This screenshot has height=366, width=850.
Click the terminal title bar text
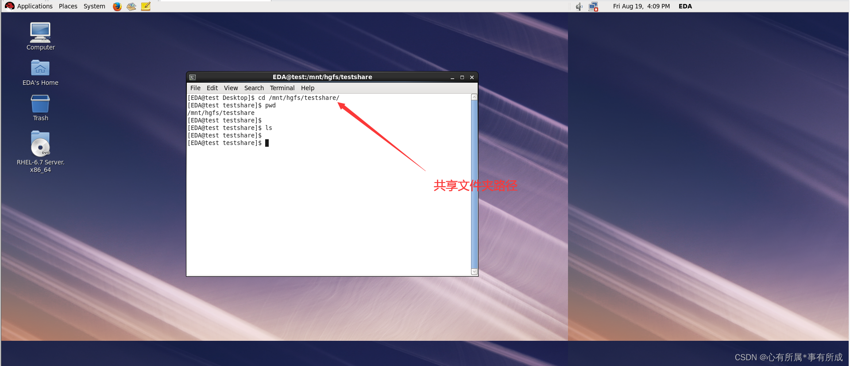(x=322, y=77)
